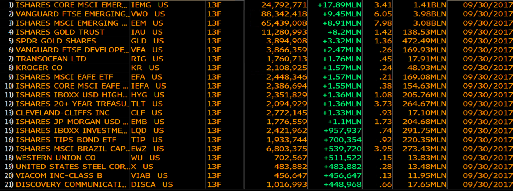Click the EEM US ticker cell

click(x=147, y=23)
